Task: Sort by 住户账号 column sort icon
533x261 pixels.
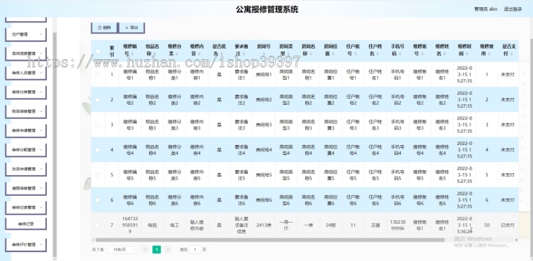Action: point(355,54)
